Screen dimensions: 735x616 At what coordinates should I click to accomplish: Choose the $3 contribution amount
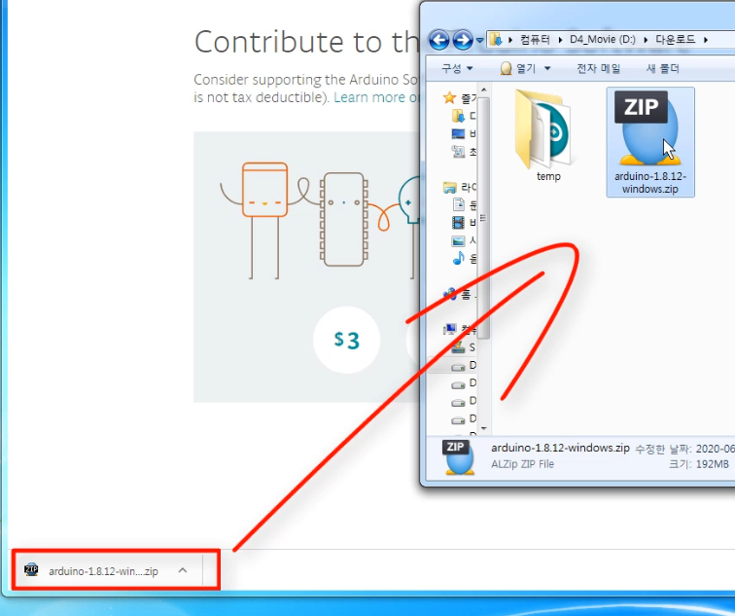pos(346,340)
